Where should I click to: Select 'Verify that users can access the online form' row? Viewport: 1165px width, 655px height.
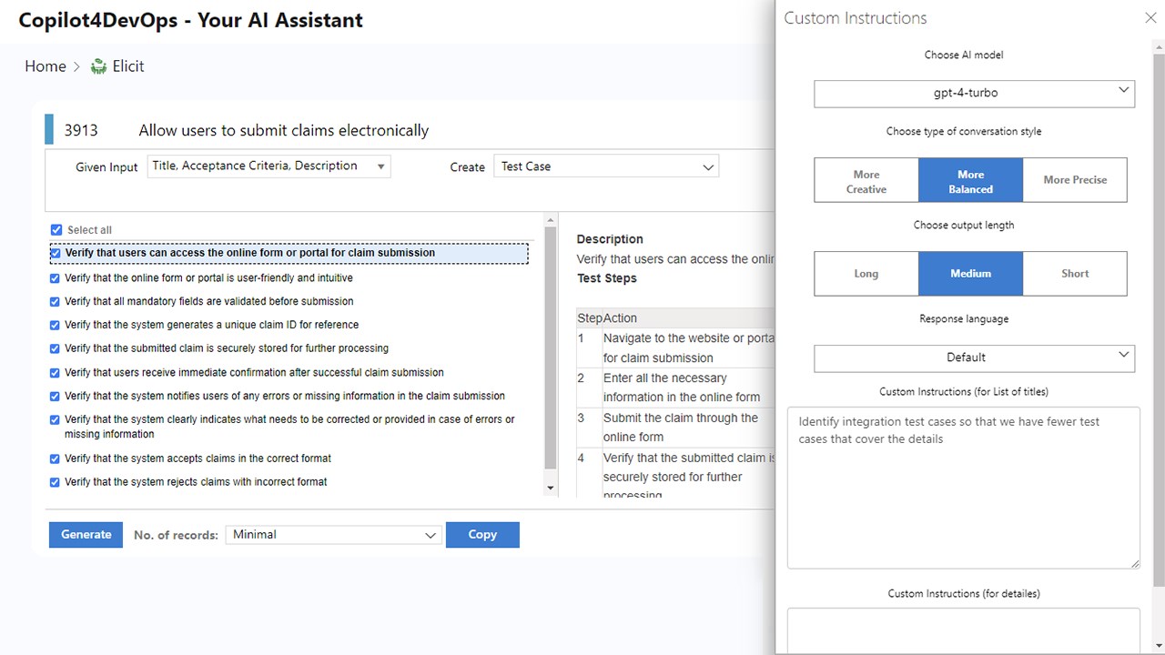click(x=289, y=253)
